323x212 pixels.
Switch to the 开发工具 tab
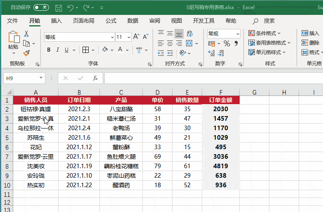tap(203, 21)
